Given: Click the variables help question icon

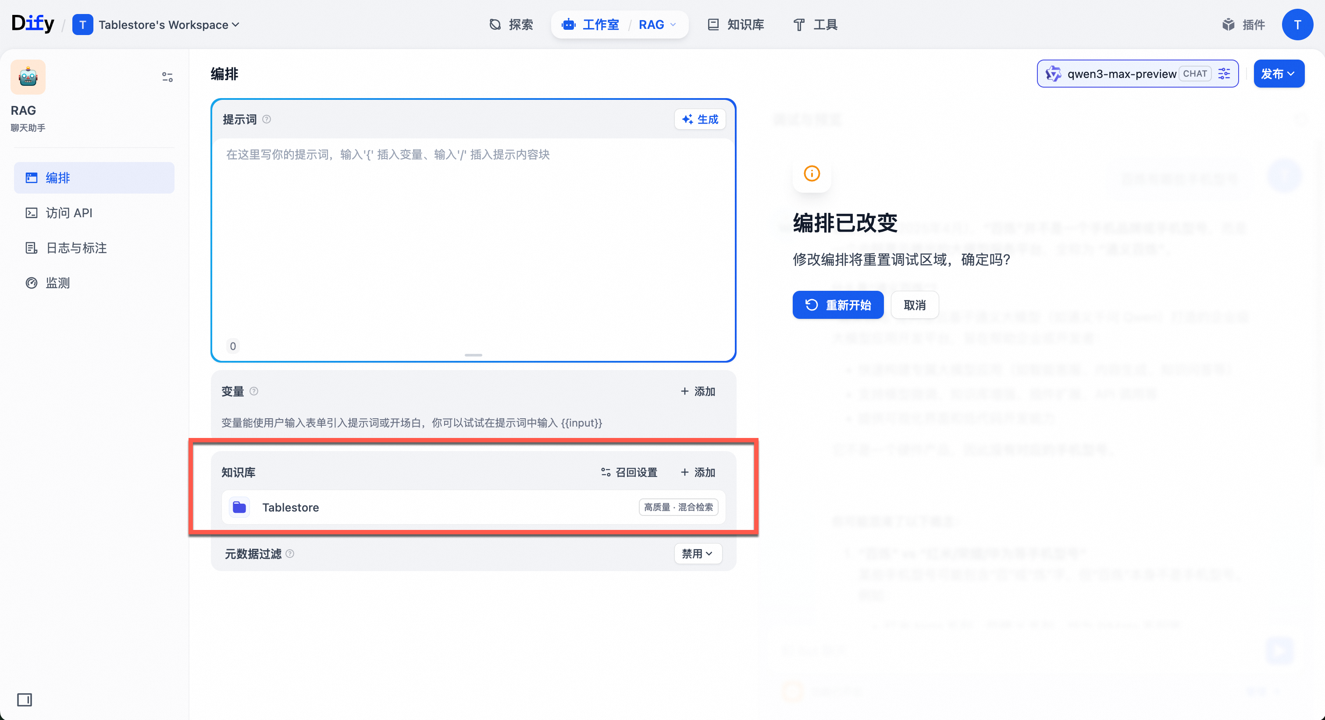Looking at the screenshot, I should tap(253, 391).
